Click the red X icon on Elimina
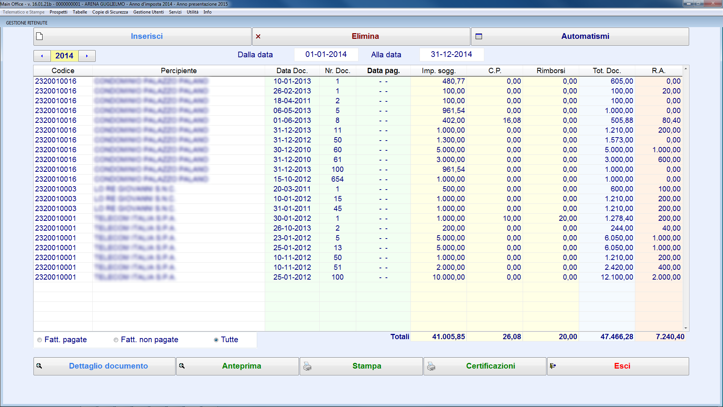 (258, 37)
